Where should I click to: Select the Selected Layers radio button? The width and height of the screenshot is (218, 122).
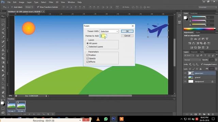tap(88, 47)
